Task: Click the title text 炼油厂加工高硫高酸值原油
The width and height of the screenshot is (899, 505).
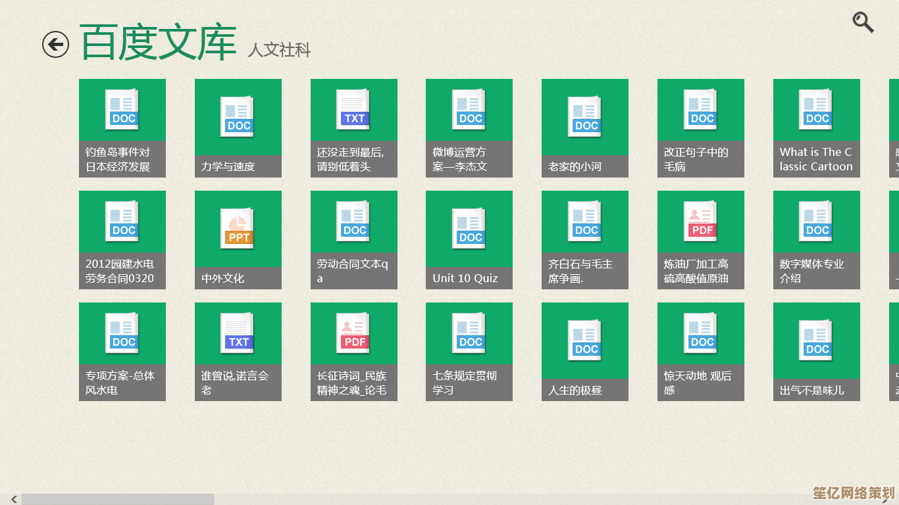Action: (x=696, y=271)
